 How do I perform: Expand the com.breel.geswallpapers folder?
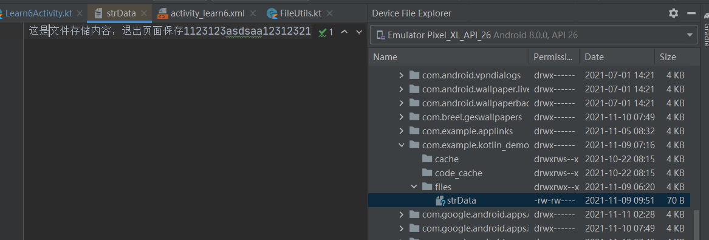coord(401,117)
